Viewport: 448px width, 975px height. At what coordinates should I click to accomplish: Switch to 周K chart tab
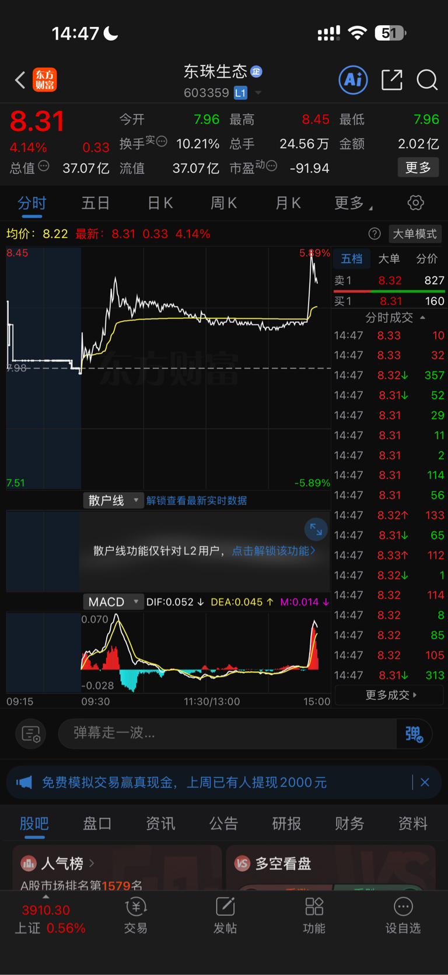(223, 203)
